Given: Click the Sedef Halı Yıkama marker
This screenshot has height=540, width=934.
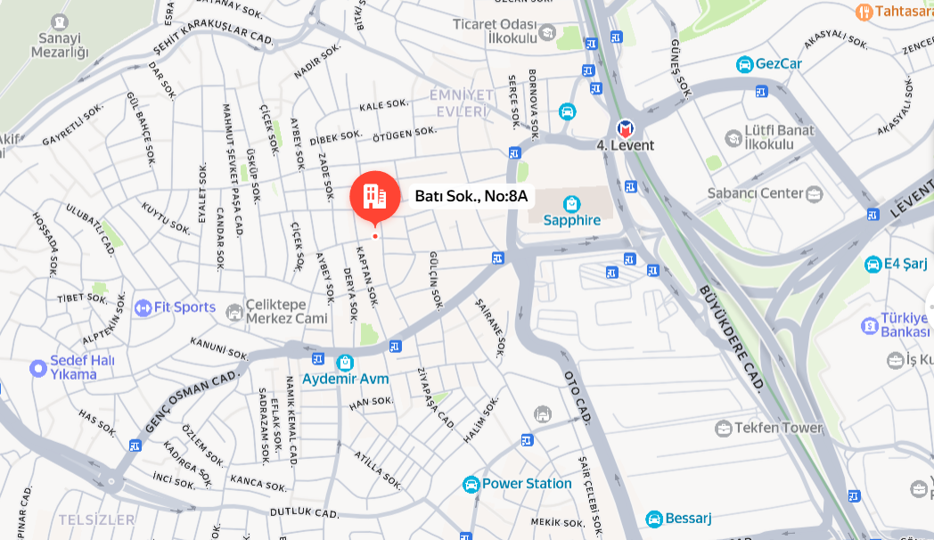Looking at the screenshot, I should tap(38, 369).
